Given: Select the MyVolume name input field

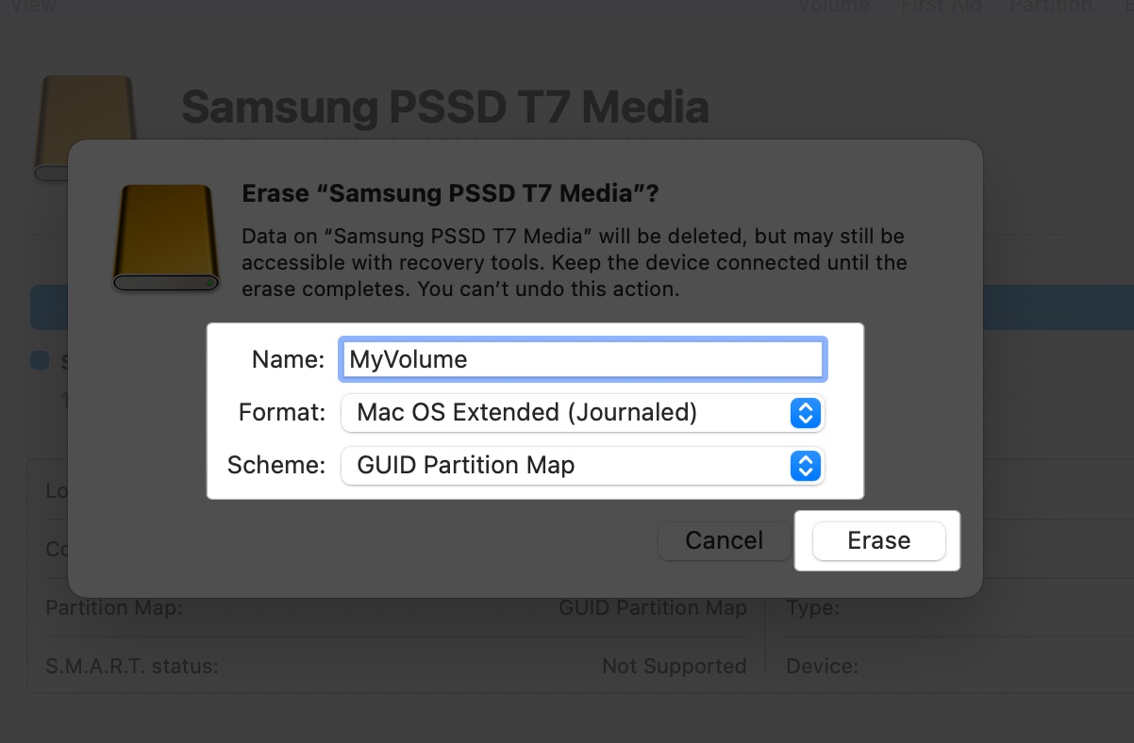Looking at the screenshot, I should tap(582, 359).
